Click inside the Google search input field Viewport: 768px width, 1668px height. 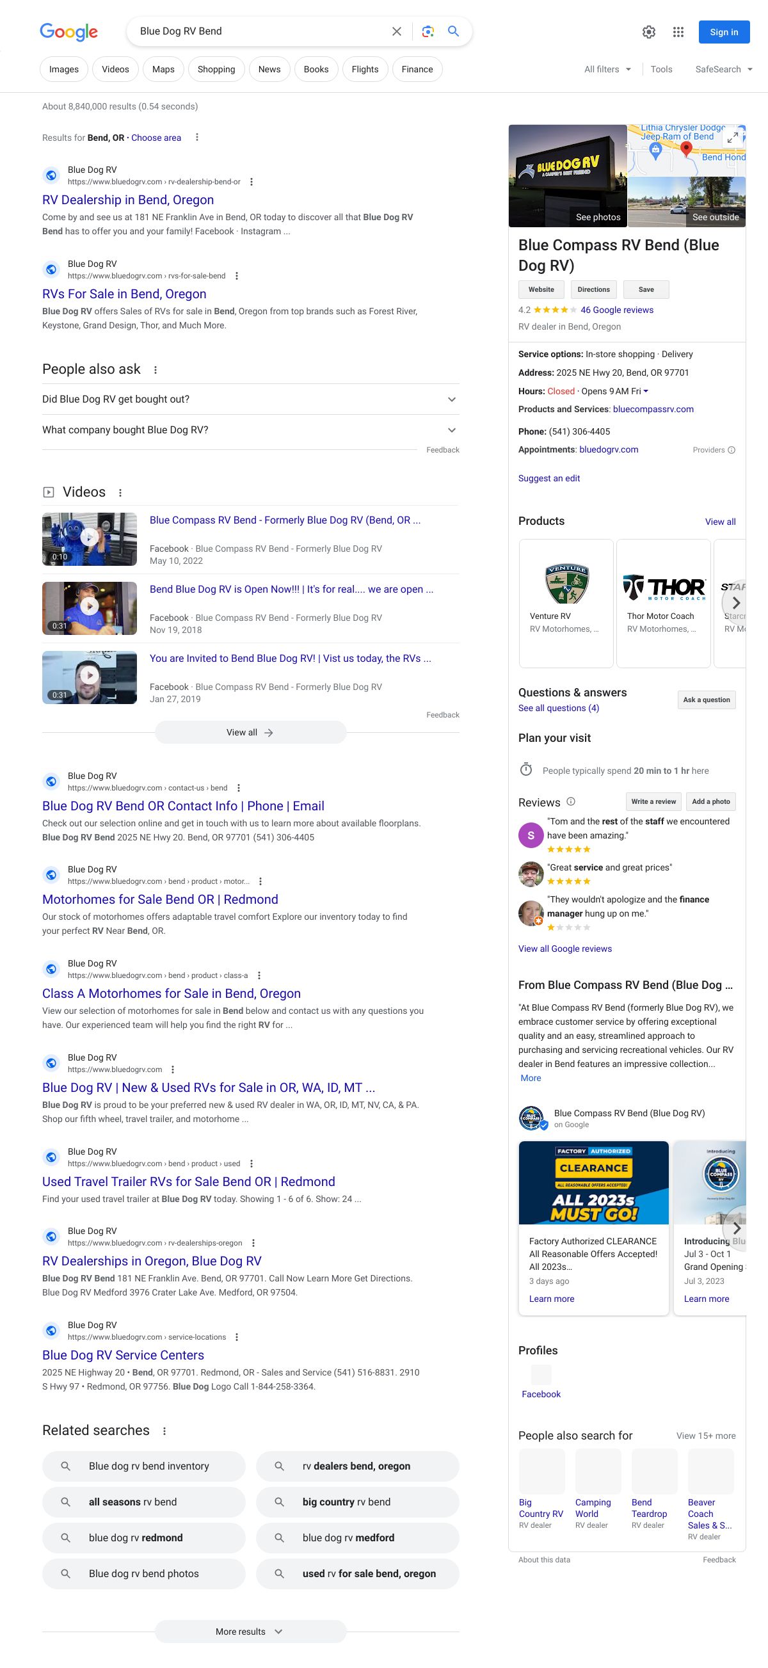259,32
